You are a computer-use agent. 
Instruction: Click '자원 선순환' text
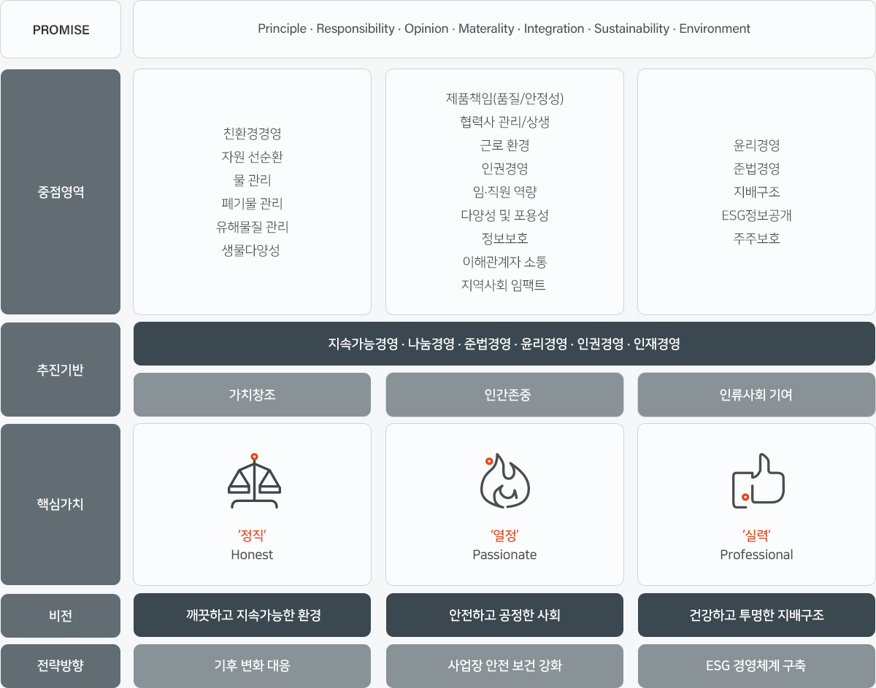252,157
